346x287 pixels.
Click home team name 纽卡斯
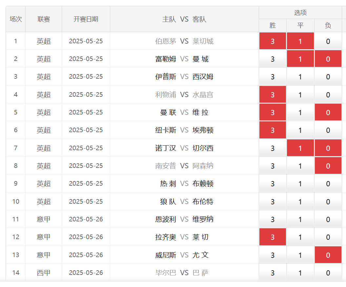166,130
